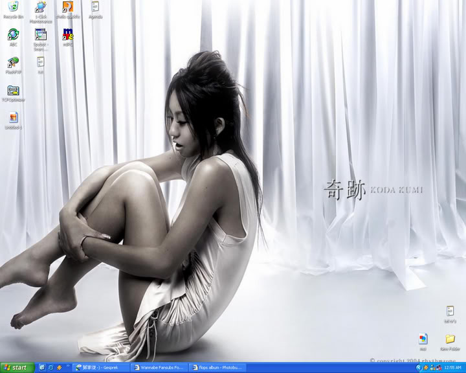Launch Internet Explorer from Quick Launch

(51, 368)
